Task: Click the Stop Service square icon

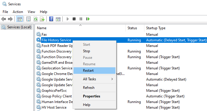Action: click(74, 19)
